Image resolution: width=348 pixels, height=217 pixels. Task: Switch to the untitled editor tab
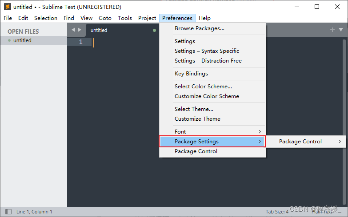pyautogui.click(x=99, y=30)
